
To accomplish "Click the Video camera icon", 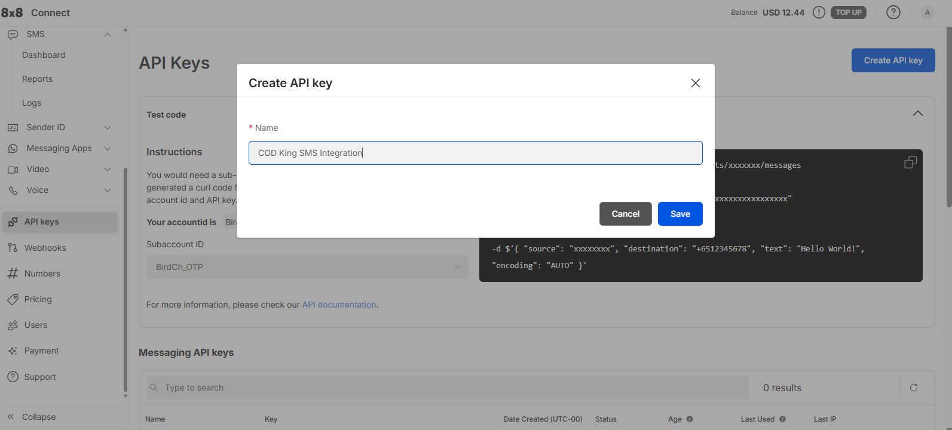I will pyautogui.click(x=13, y=170).
